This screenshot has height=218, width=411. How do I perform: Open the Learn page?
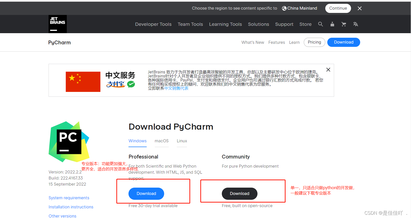294,43
